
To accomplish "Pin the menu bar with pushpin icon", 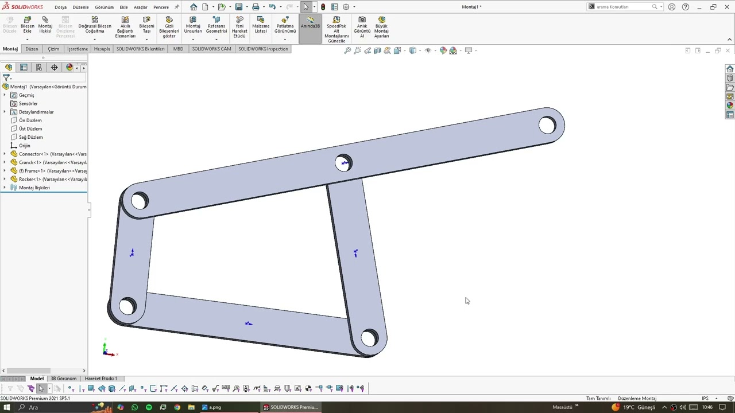I will [177, 7].
